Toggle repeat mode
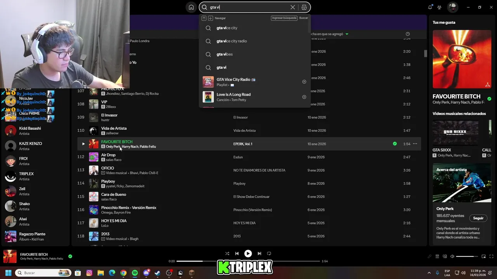 269,253
